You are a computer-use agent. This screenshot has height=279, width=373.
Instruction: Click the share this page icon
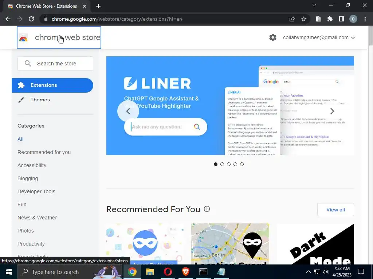point(292,19)
